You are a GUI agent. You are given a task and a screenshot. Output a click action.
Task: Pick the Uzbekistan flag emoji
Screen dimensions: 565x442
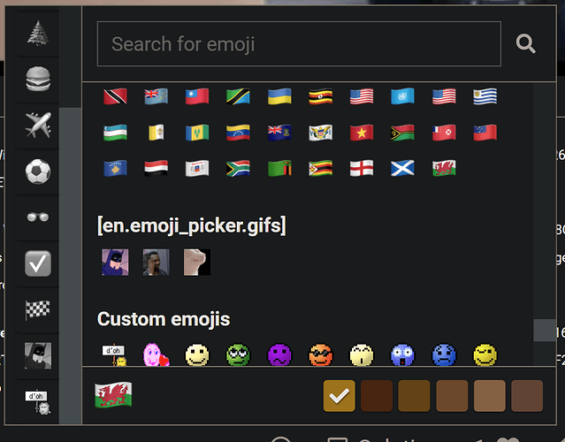[115, 133]
